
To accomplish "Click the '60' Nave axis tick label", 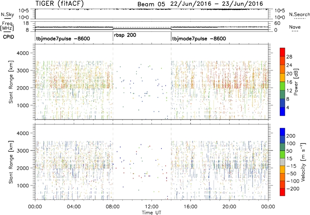I will click(277, 23).
